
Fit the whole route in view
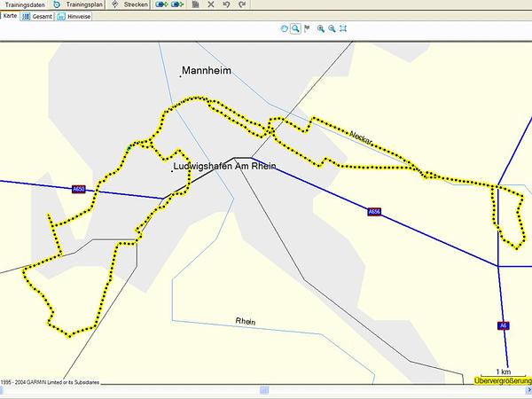point(343,28)
